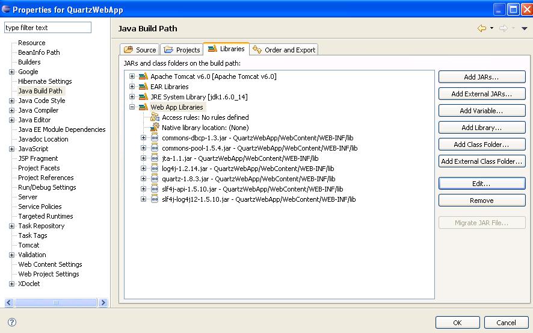Click the commons-dbcp-1.3.jar jar icon
This screenshot has width=533, height=333.
coord(155,138)
